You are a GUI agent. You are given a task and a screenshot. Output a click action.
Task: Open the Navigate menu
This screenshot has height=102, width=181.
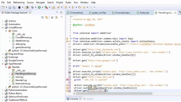coord(40,3)
